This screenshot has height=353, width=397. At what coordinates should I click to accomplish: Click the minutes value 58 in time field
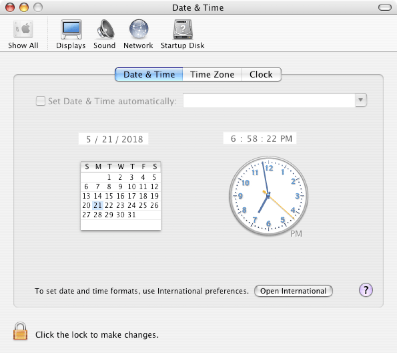tap(252, 139)
